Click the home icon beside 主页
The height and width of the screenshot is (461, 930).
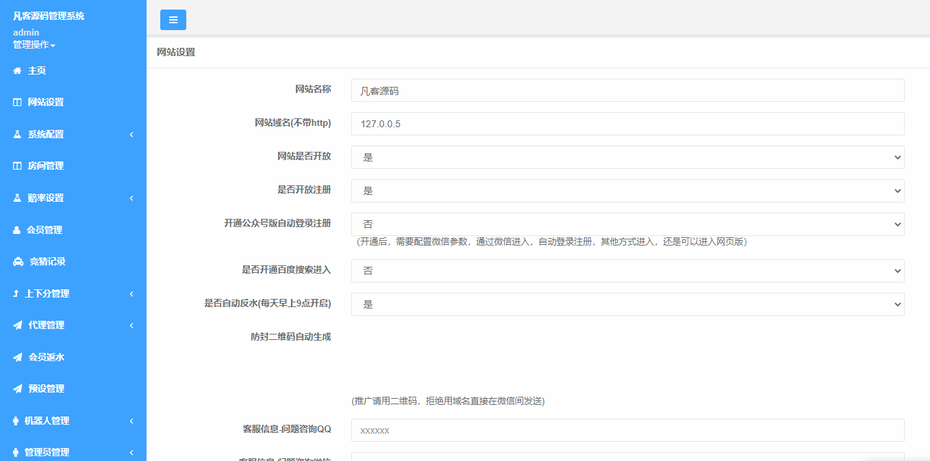click(18, 70)
